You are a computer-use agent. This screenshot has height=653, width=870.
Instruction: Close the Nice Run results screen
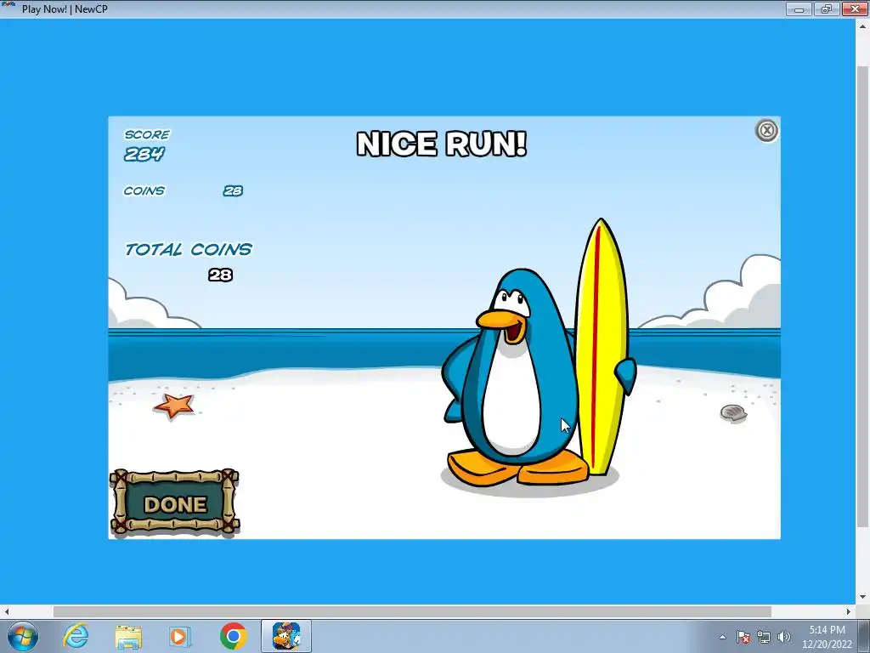pos(767,130)
